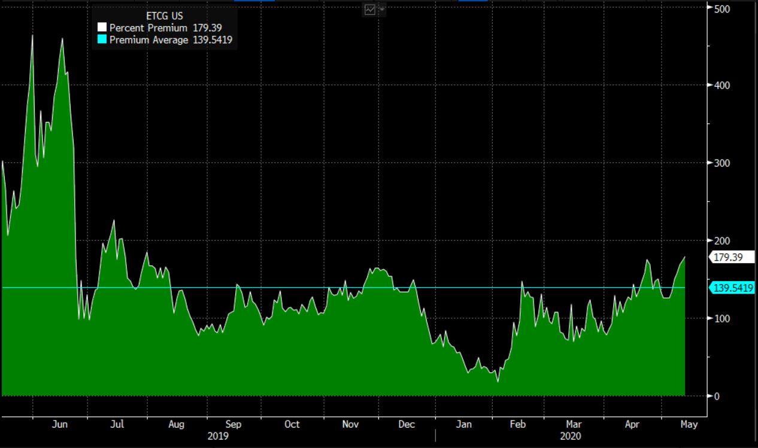Click the Jun month label on timeline

tap(60, 424)
